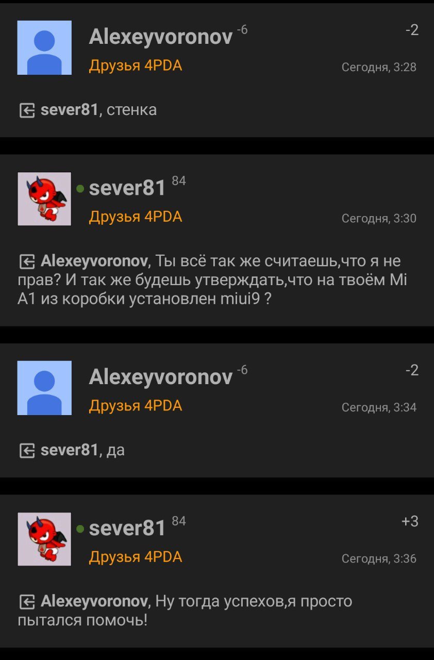Open sever81's red devil avatar in the 3:30 post

coord(44,199)
